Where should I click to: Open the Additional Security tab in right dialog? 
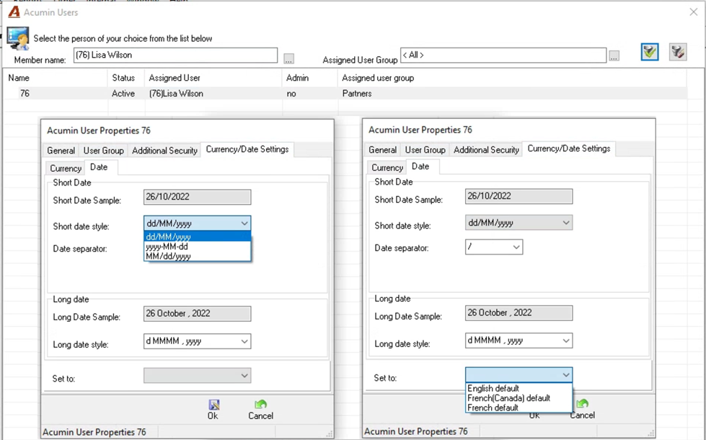click(486, 149)
